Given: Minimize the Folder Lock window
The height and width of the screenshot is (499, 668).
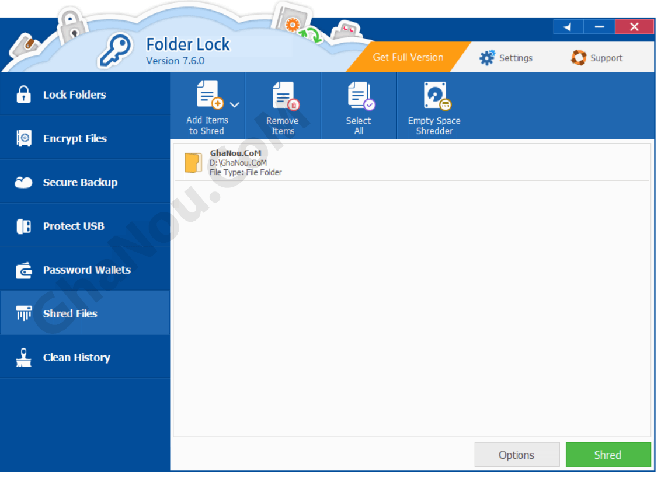Looking at the screenshot, I should (600, 27).
